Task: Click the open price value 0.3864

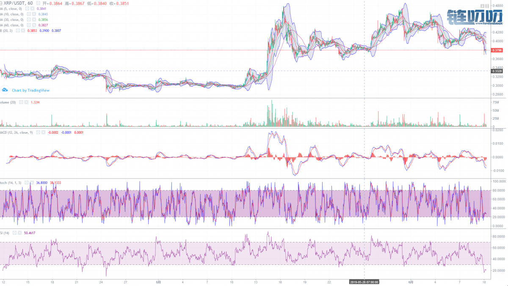Action: click(55, 3)
